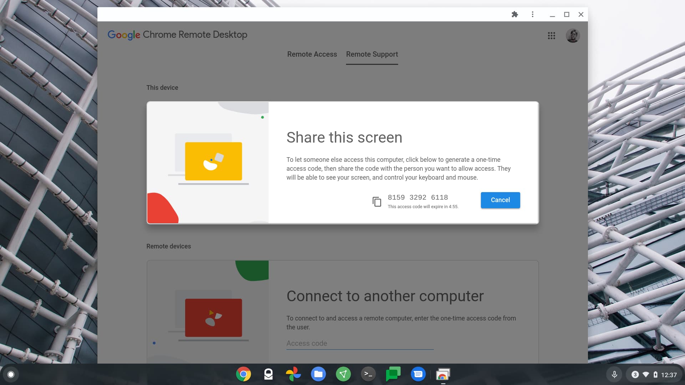Click the code expiry notice text

pos(423,207)
